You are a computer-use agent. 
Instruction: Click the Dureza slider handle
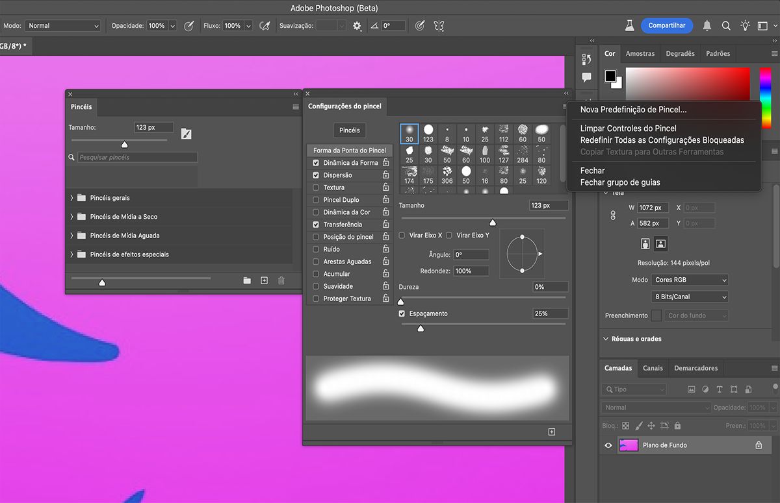[x=400, y=301]
